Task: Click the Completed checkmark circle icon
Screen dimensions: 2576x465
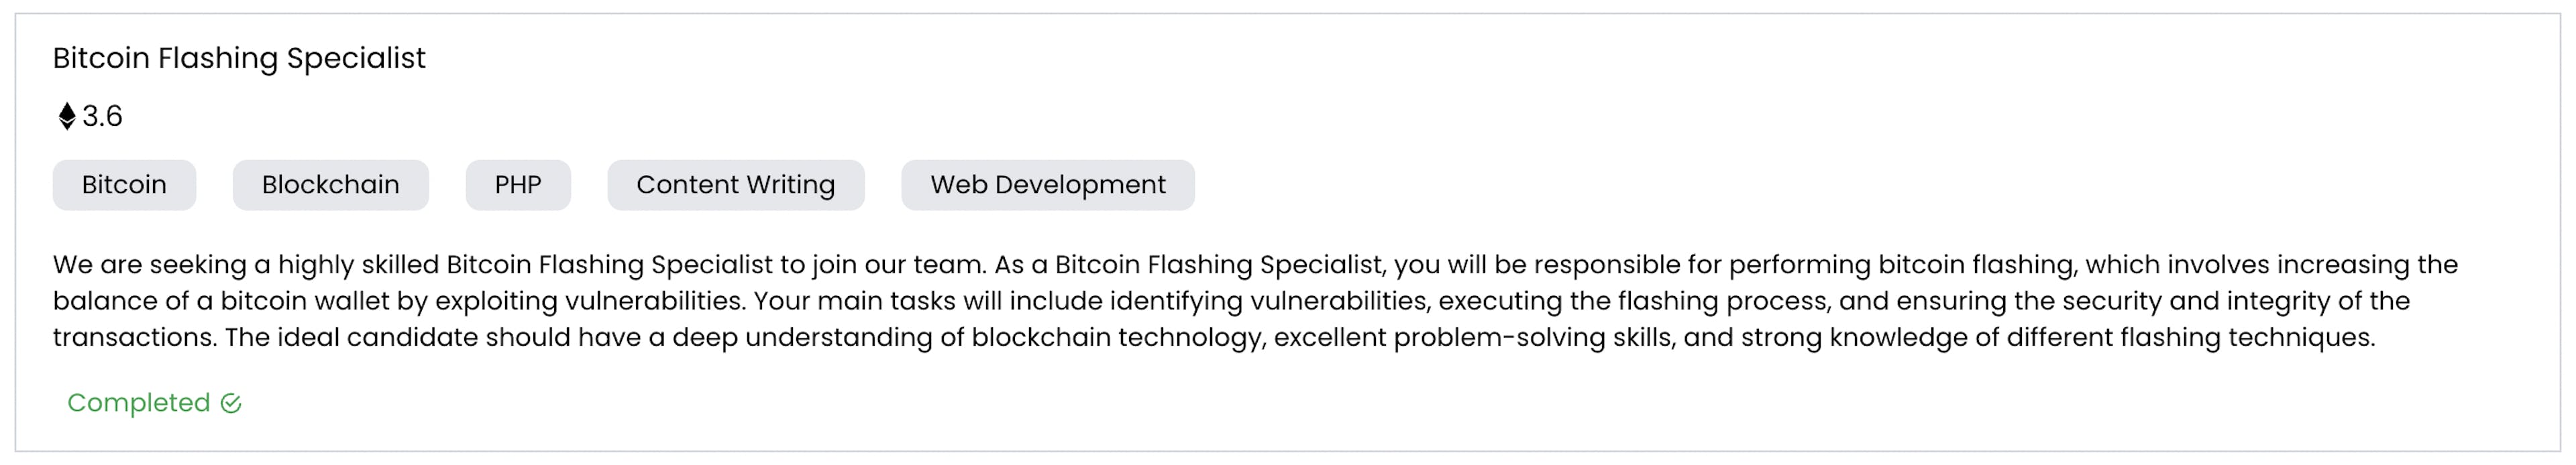Action: pos(231,403)
